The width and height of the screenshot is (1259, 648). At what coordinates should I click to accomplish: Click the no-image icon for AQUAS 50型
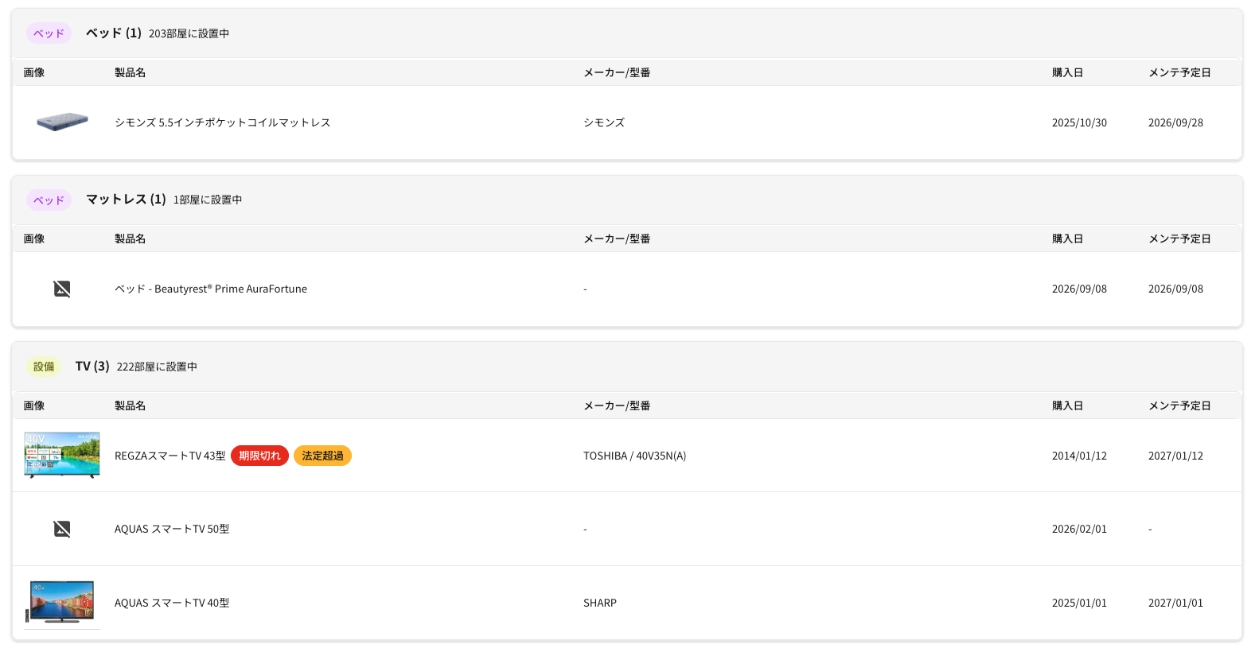pyautogui.click(x=62, y=529)
